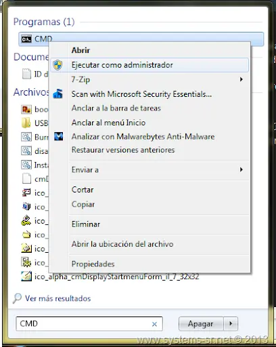Expand the Enviar a submenu arrow
This screenshot has height=347, width=276.
[241, 169]
